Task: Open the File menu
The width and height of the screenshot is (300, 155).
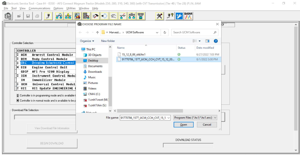Action: click(x=6, y=8)
